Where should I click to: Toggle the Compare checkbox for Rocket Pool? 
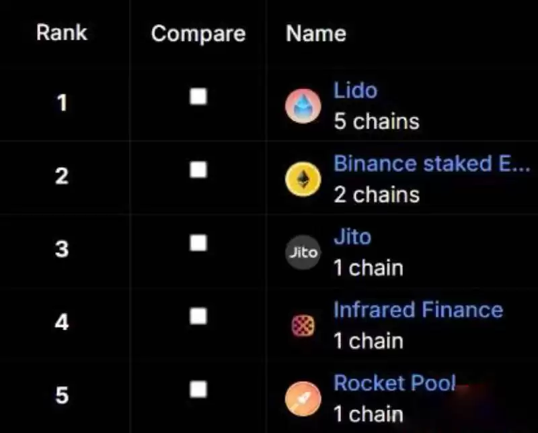(x=198, y=389)
